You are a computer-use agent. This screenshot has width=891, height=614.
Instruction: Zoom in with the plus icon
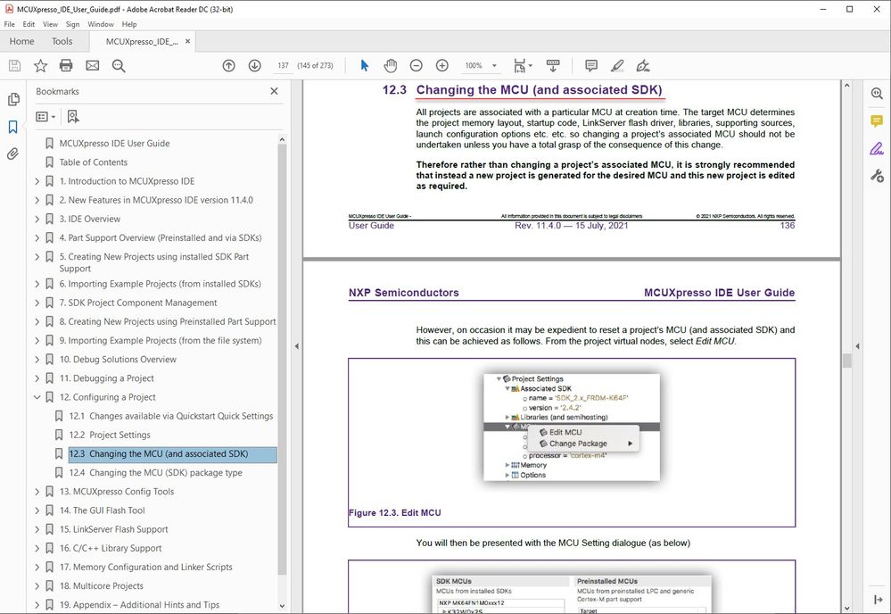(442, 65)
